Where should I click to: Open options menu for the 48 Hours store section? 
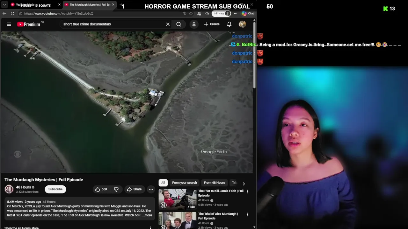(150, 228)
